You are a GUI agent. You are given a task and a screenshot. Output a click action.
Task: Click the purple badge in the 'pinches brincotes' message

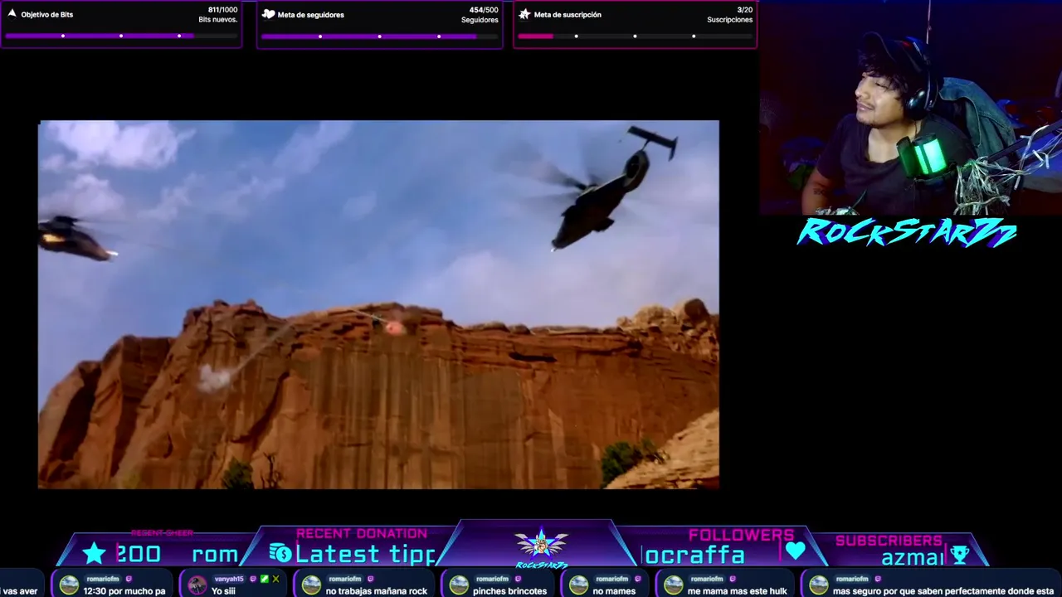click(x=519, y=579)
